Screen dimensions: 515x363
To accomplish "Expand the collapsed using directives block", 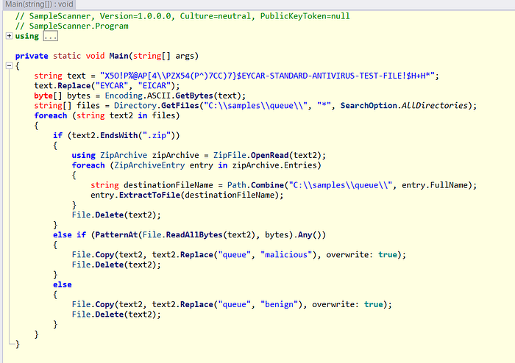I will 8,36.
